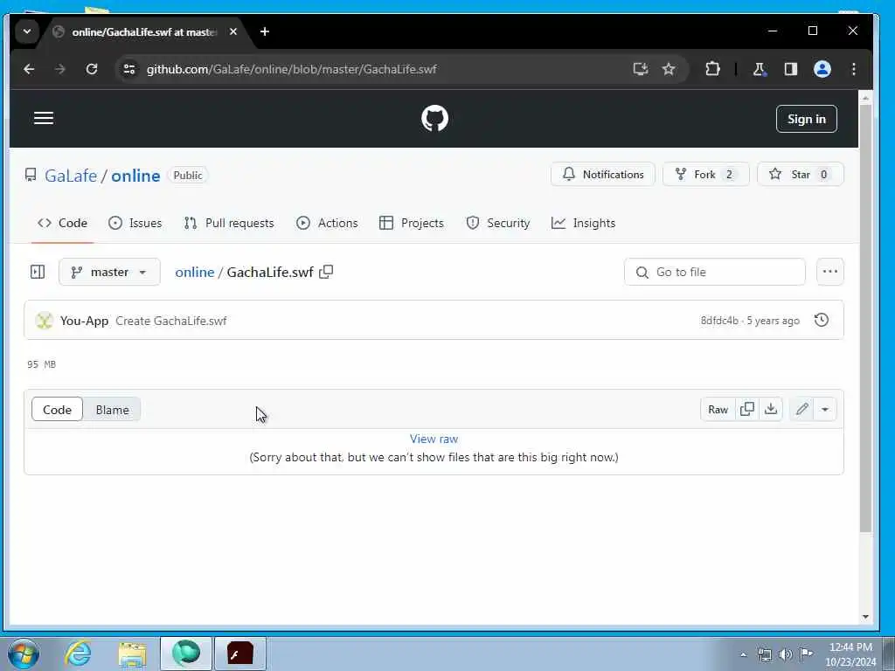895x671 pixels.
Task: Open the Extensions puzzle icon
Action: point(712,69)
